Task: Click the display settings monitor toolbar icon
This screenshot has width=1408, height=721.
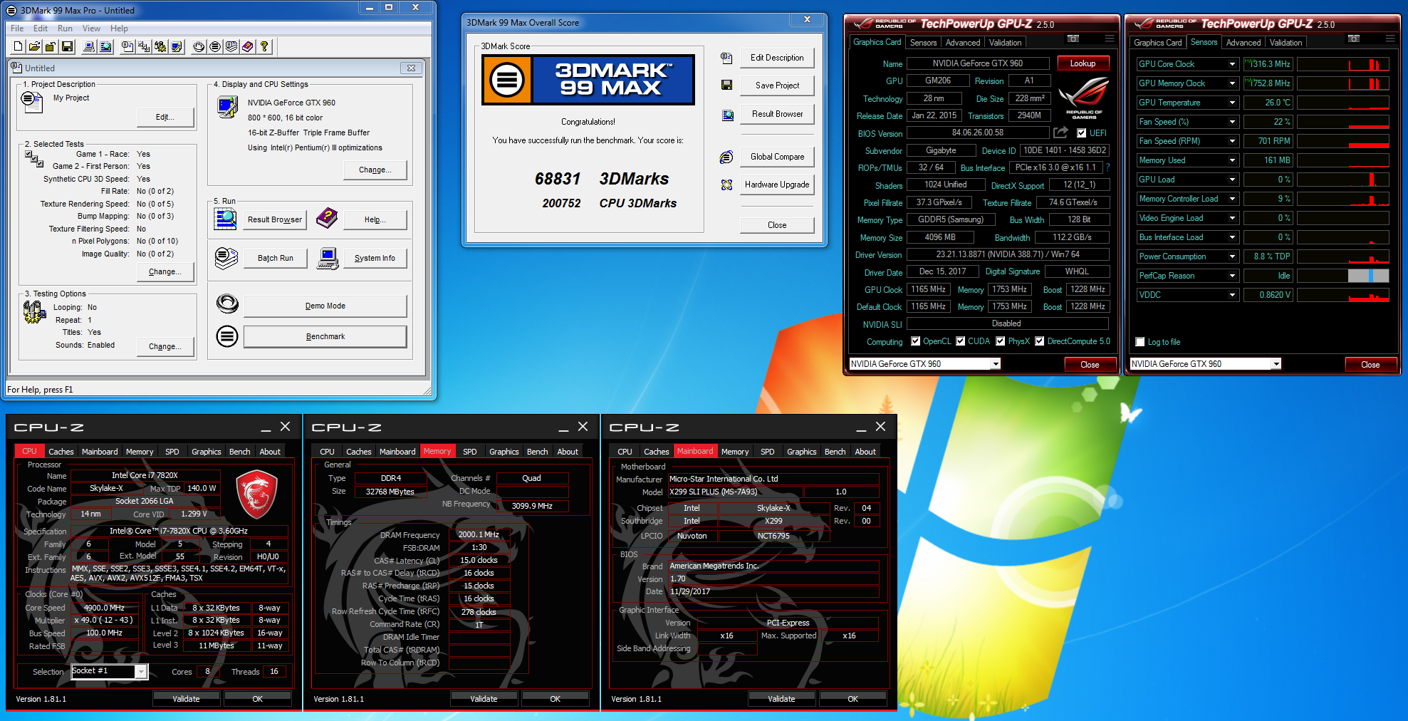Action: pos(177,46)
